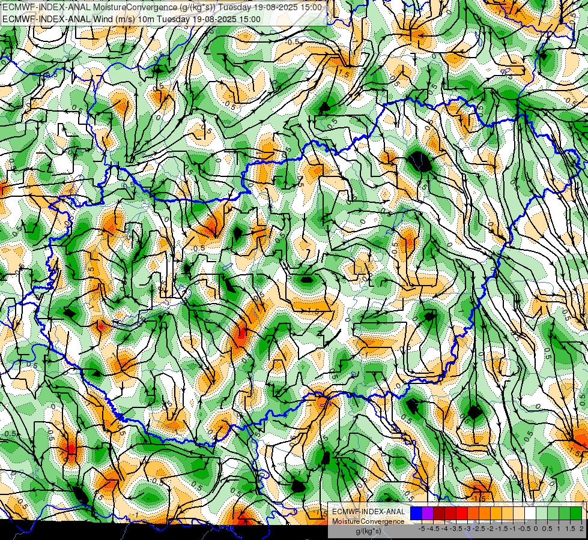Viewport: 588px width, 540px height.
Task: Click the palest peach legend swatch before -0.5
Action: coord(519,514)
